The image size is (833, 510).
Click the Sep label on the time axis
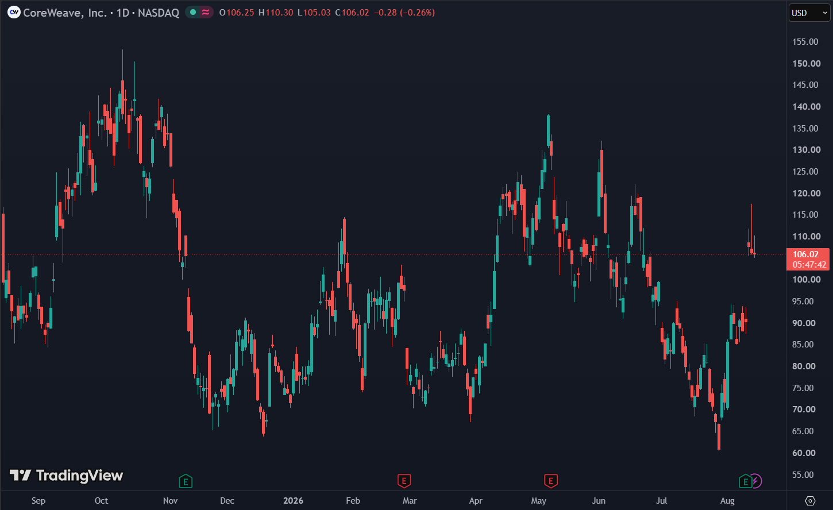(x=38, y=501)
